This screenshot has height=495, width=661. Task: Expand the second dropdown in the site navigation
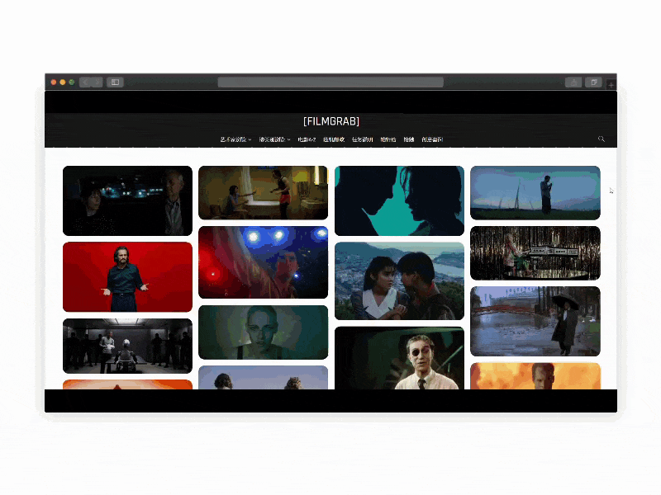point(274,139)
